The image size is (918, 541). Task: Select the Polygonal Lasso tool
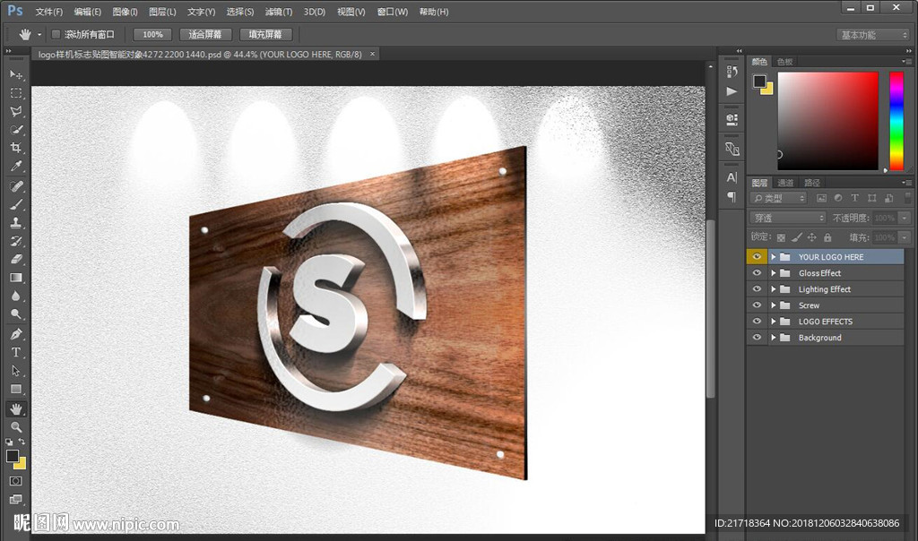tap(16, 111)
